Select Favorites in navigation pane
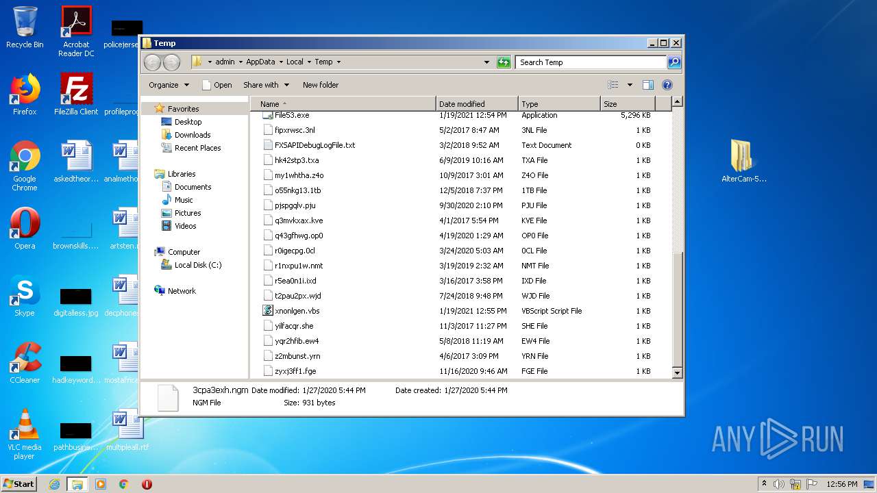The width and height of the screenshot is (877, 493). (x=183, y=109)
